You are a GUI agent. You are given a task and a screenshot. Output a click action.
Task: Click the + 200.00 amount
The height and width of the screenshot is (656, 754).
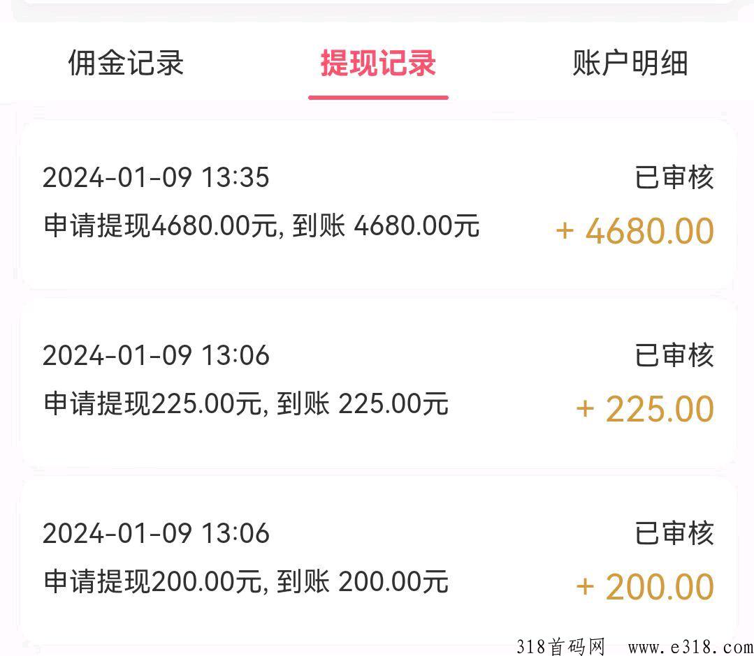point(645,587)
